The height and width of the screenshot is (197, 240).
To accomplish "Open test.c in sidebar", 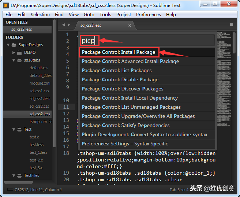I will [34, 137].
